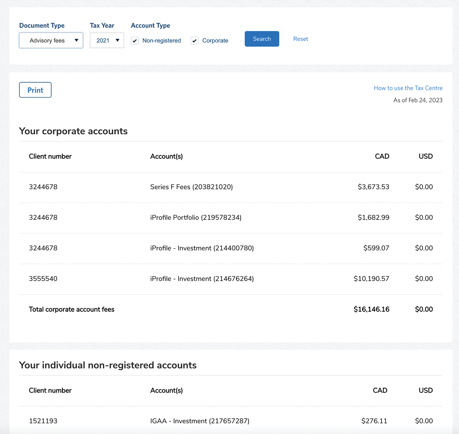Uncheck the Corporate checkbox
The width and height of the screenshot is (459, 434).
(194, 41)
